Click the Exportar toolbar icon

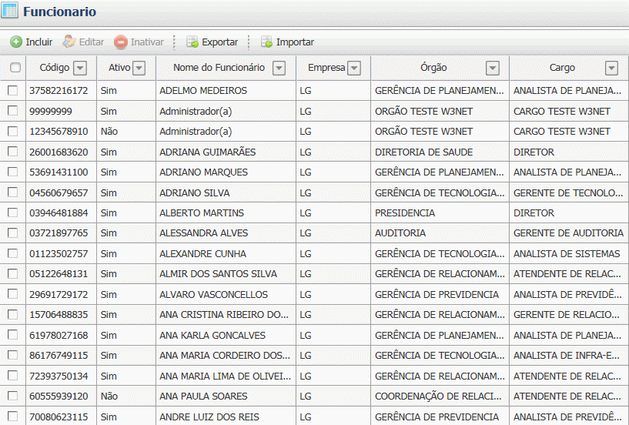(x=192, y=42)
